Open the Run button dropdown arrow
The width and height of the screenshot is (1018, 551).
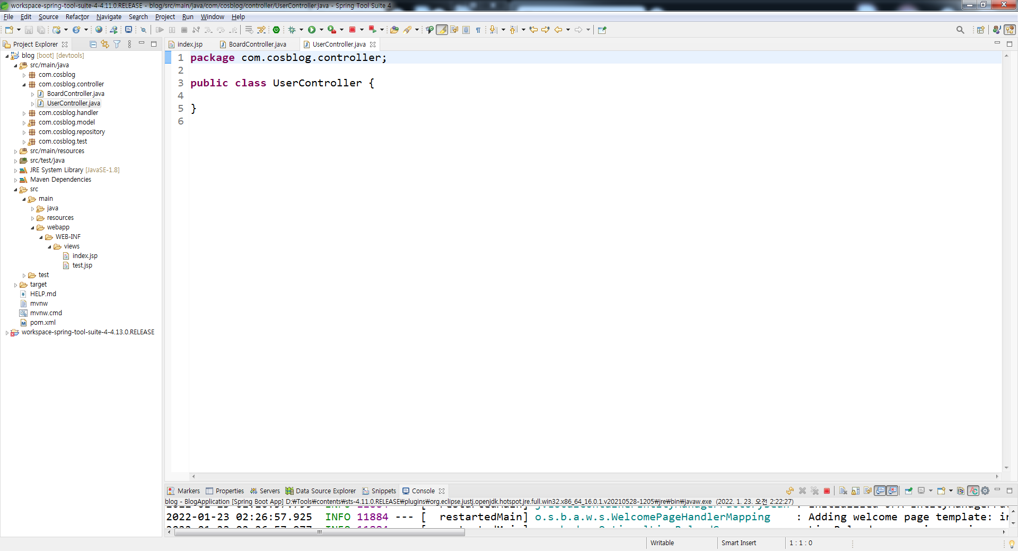click(321, 30)
